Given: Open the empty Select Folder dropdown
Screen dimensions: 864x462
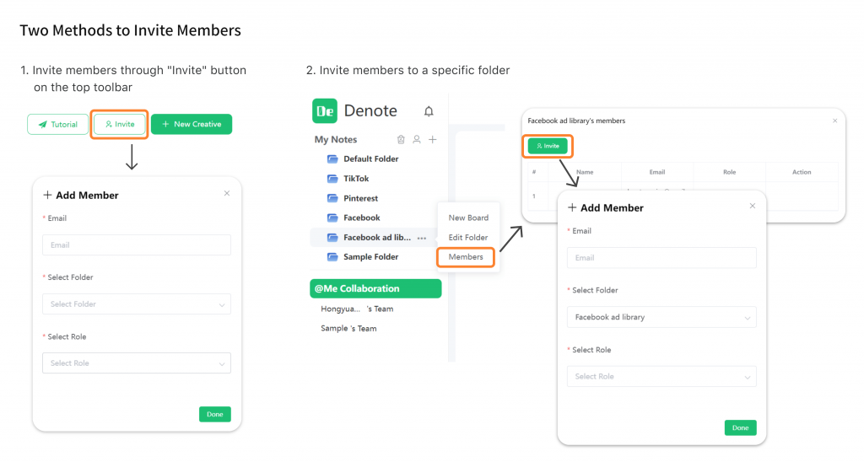Looking at the screenshot, I should [137, 304].
